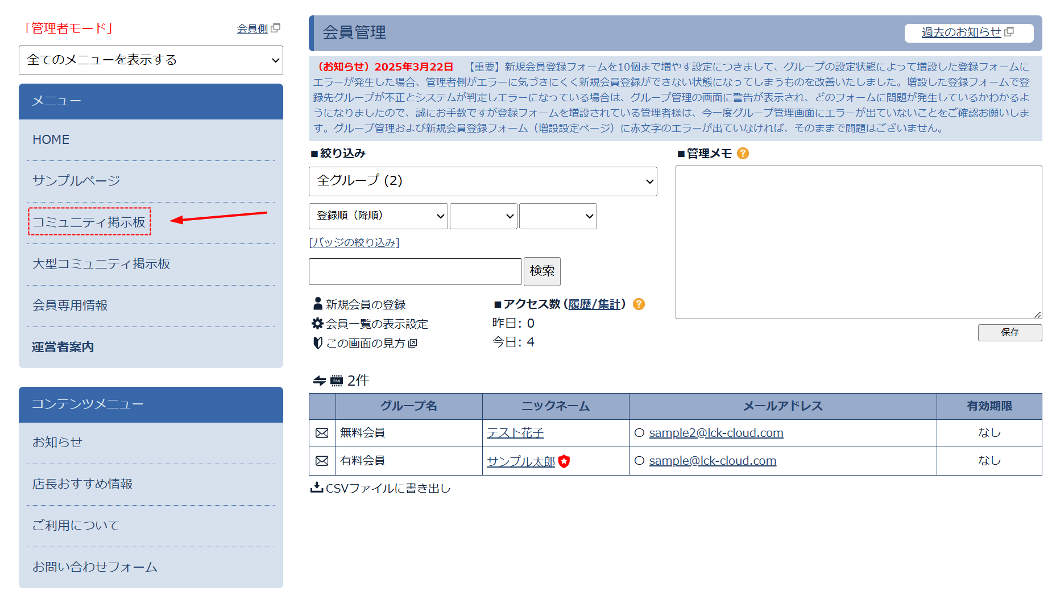The height and width of the screenshot is (599, 1056).
Task: Click the 検索 button
Action: pos(542,271)
